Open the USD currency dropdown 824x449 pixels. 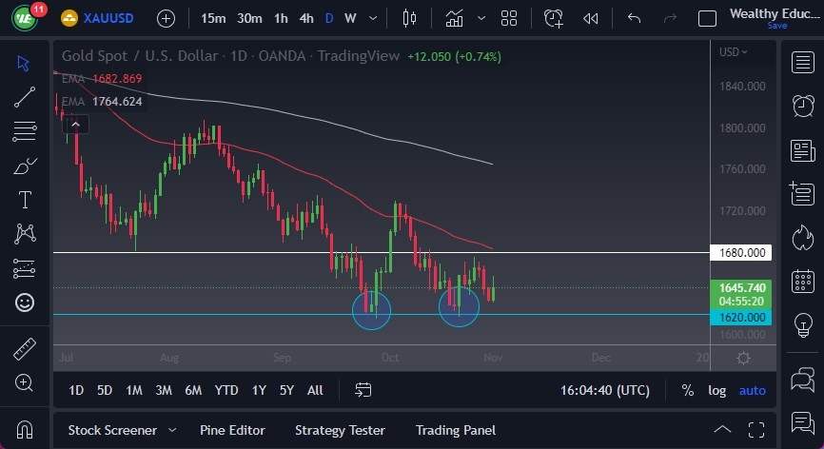coord(733,52)
